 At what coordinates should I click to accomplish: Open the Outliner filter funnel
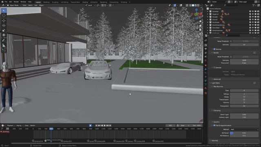254,5
